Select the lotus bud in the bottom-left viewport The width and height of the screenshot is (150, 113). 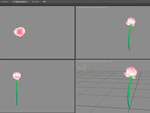[x=17, y=76]
